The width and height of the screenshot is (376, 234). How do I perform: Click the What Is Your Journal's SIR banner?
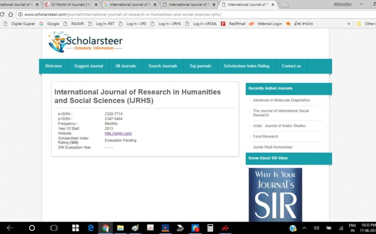275,195
